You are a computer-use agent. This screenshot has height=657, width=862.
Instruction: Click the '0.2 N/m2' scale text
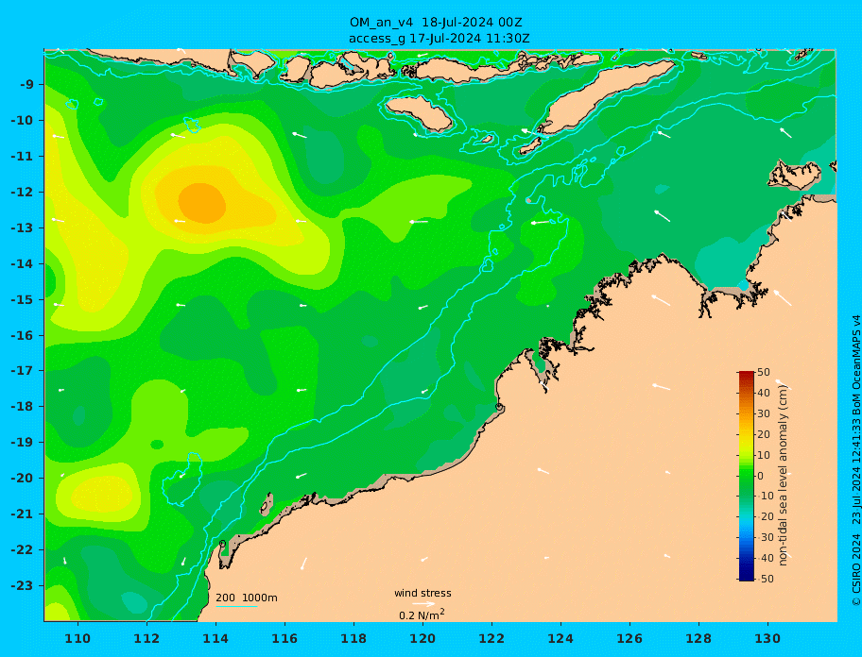pyautogui.click(x=422, y=615)
